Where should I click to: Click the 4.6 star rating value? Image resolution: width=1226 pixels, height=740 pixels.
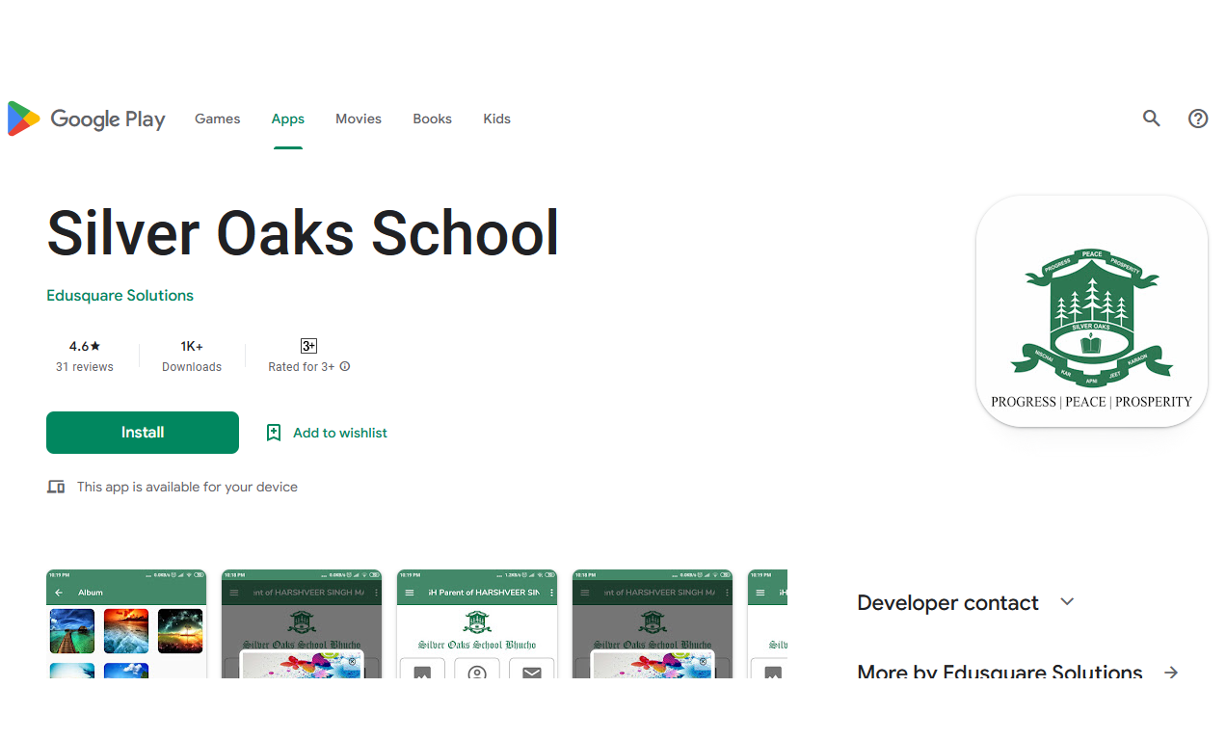click(x=85, y=346)
